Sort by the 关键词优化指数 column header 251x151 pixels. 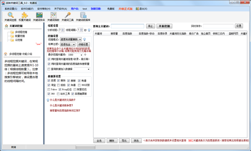click(x=178, y=33)
